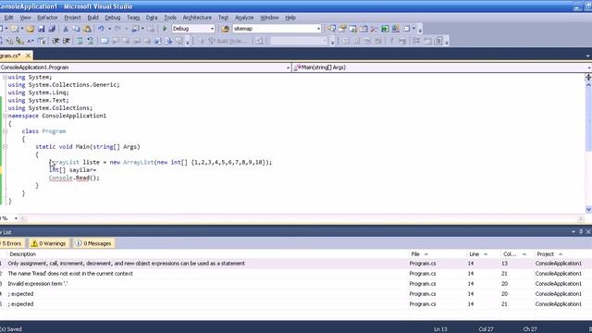Select "The name 'Read' does not exist" error

[296, 274]
